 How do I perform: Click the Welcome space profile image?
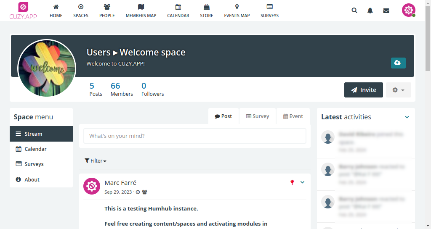tap(47, 68)
